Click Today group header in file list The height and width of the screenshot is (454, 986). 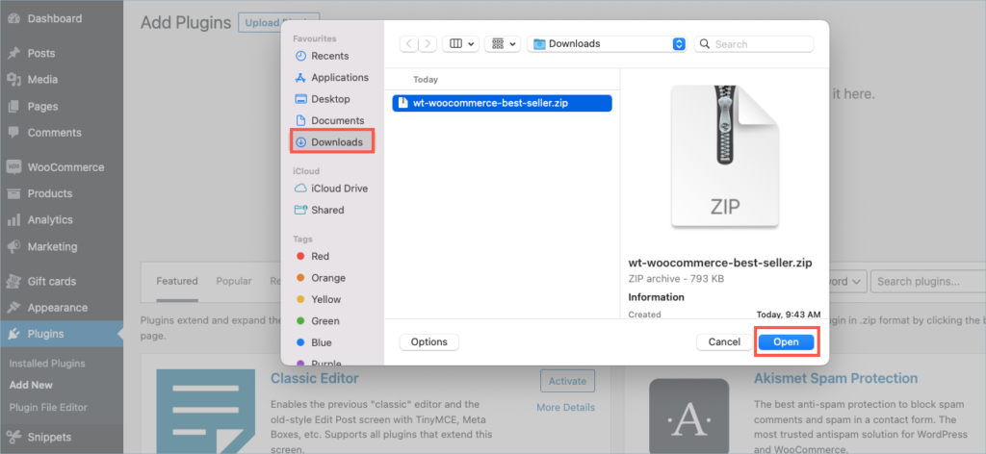(426, 80)
